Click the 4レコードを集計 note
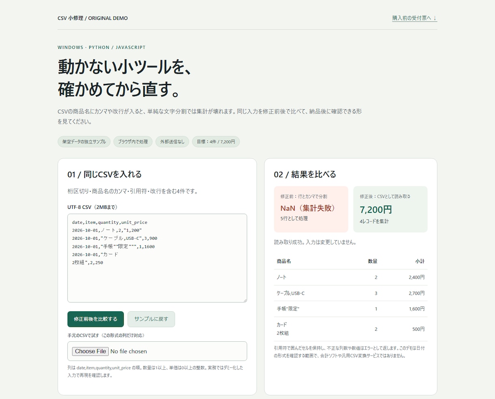The width and height of the screenshot is (495, 399). pos(374,221)
